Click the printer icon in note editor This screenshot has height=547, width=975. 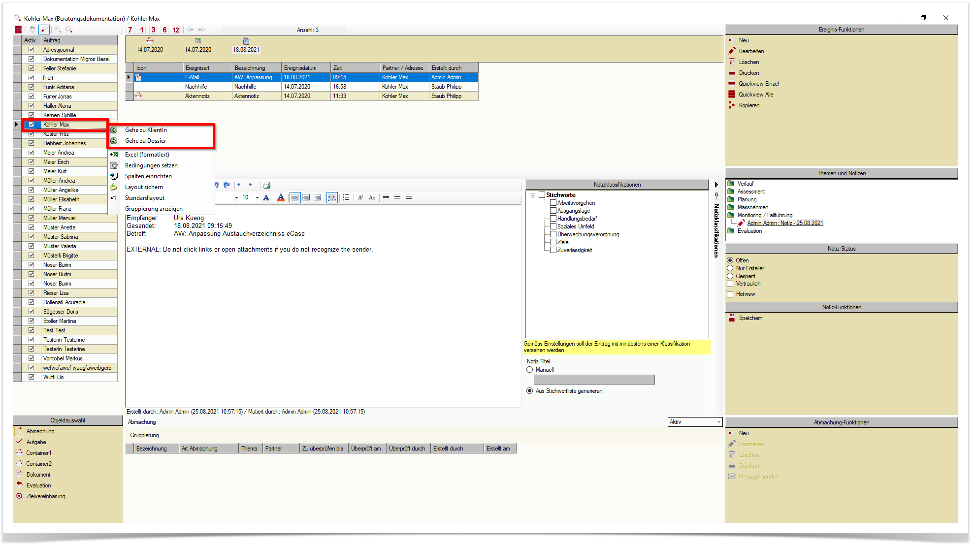(x=267, y=185)
